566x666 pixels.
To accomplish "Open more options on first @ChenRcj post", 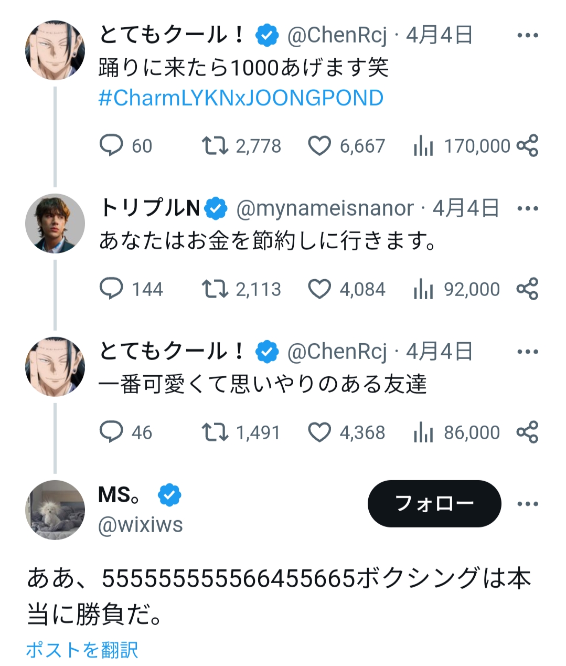I will (528, 36).
